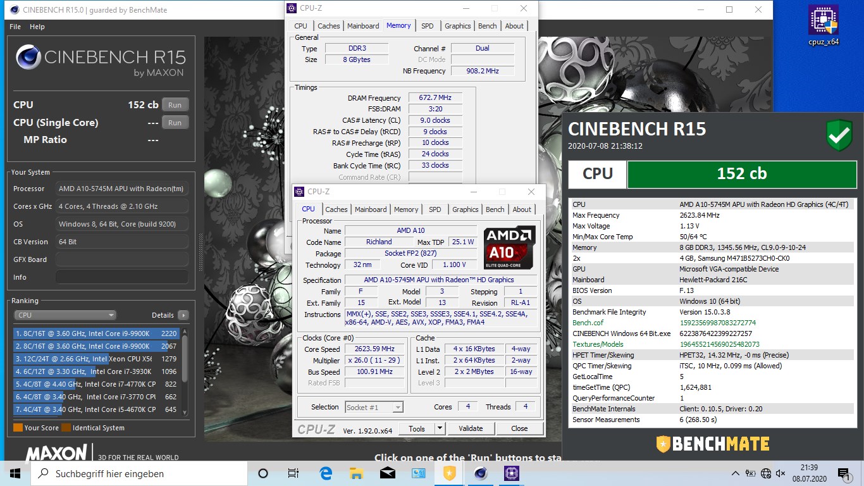This screenshot has height=486, width=864.
Task: Open Cortana circle on taskbar
Action: point(263,473)
